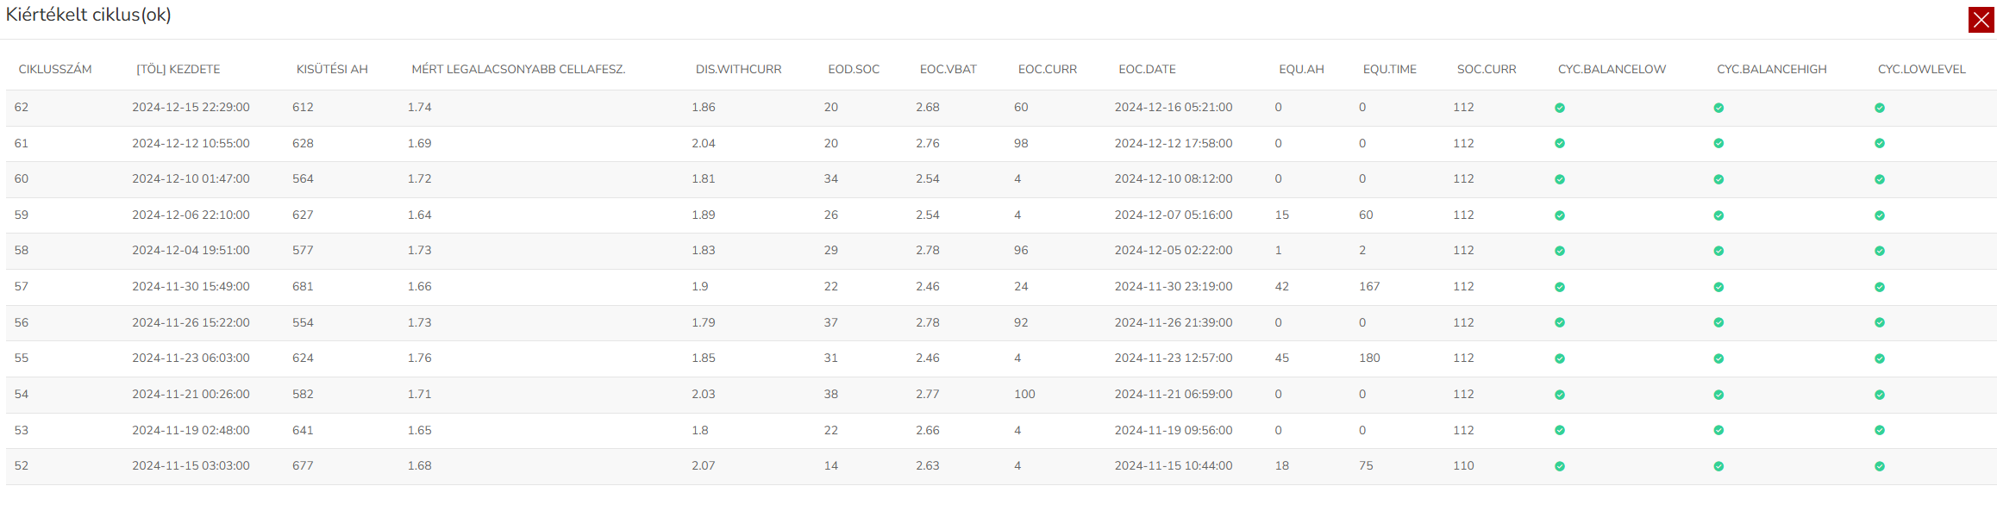Close the Kiértékelt ciklus(ok) dialog
Image resolution: width=1997 pixels, height=511 pixels.
tap(1981, 20)
